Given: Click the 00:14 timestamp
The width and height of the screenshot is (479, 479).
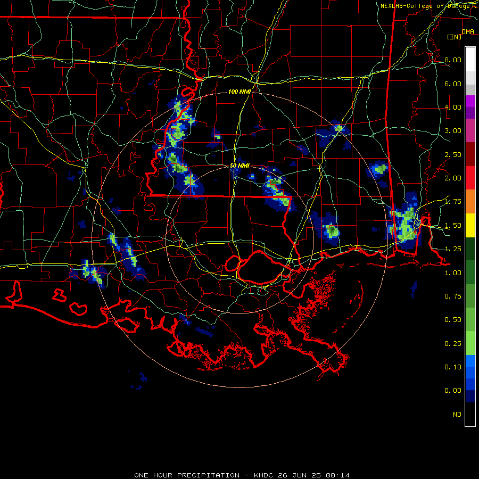Looking at the screenshot, I should click(x=337, y=475).
